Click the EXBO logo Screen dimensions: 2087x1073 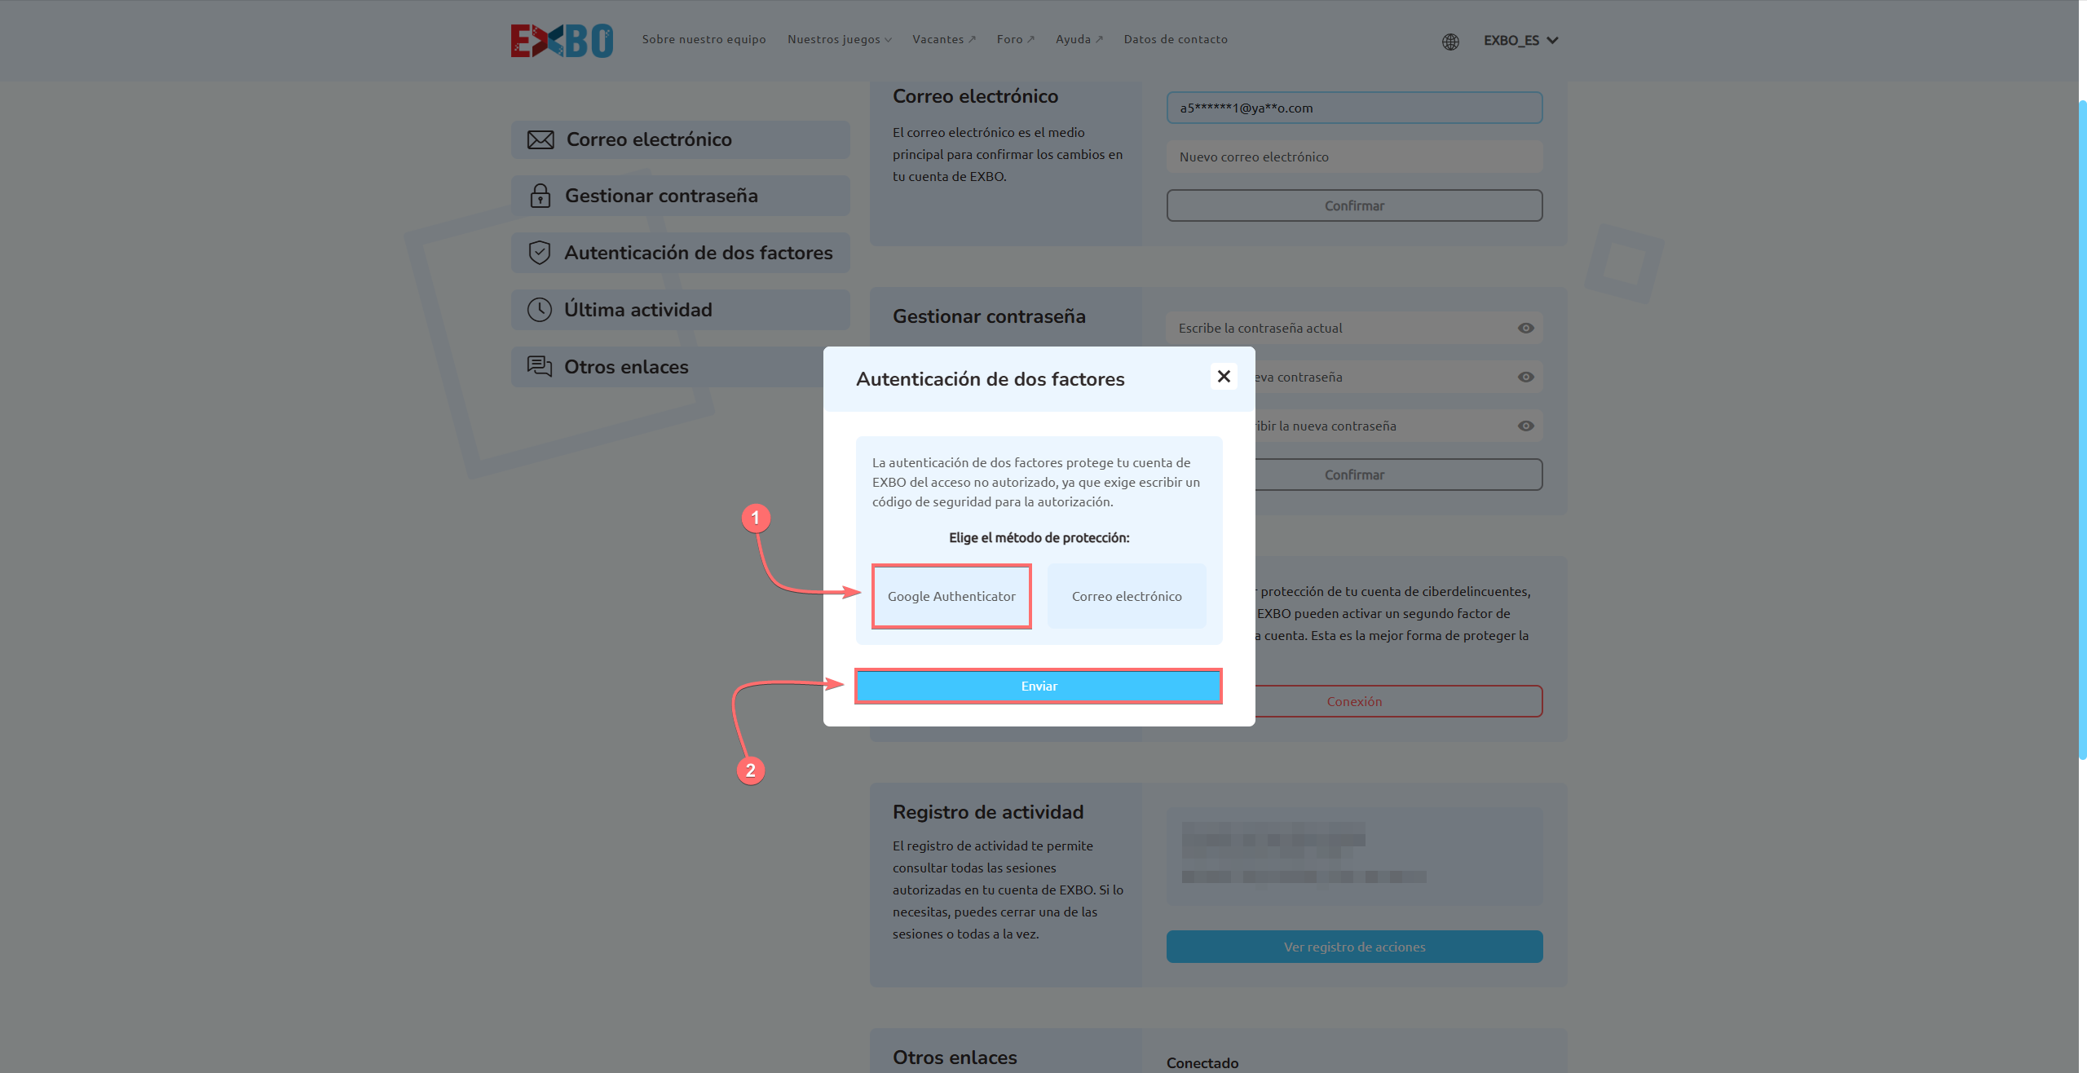562,41
